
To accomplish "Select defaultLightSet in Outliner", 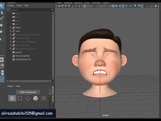I will [22, 56].
